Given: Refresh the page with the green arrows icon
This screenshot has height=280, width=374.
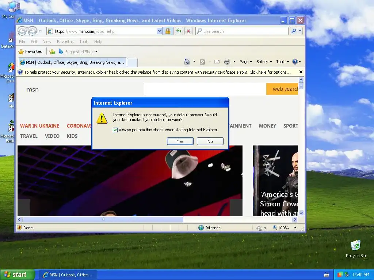Looking at the screenshot, I should click(x=179, y=31).
